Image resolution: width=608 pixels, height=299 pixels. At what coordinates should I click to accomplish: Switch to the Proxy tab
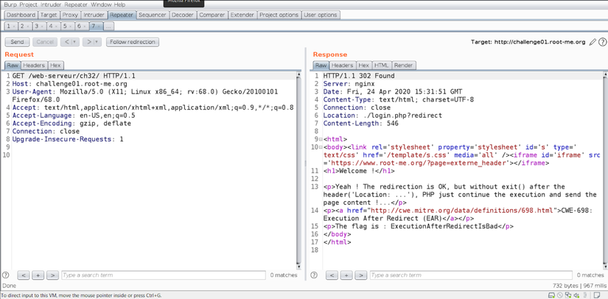click(70, 15)
